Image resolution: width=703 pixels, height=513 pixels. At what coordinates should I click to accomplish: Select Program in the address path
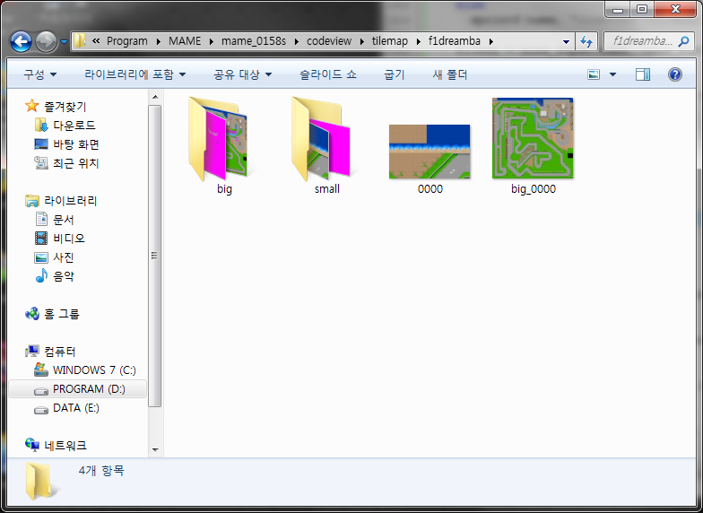127,41
